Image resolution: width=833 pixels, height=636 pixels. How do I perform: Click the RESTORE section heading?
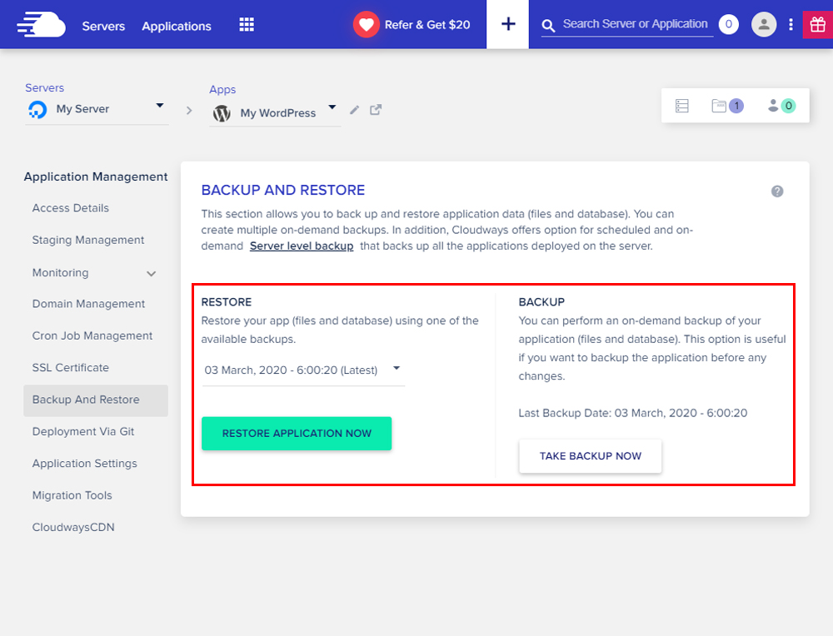tap(227, 302)
